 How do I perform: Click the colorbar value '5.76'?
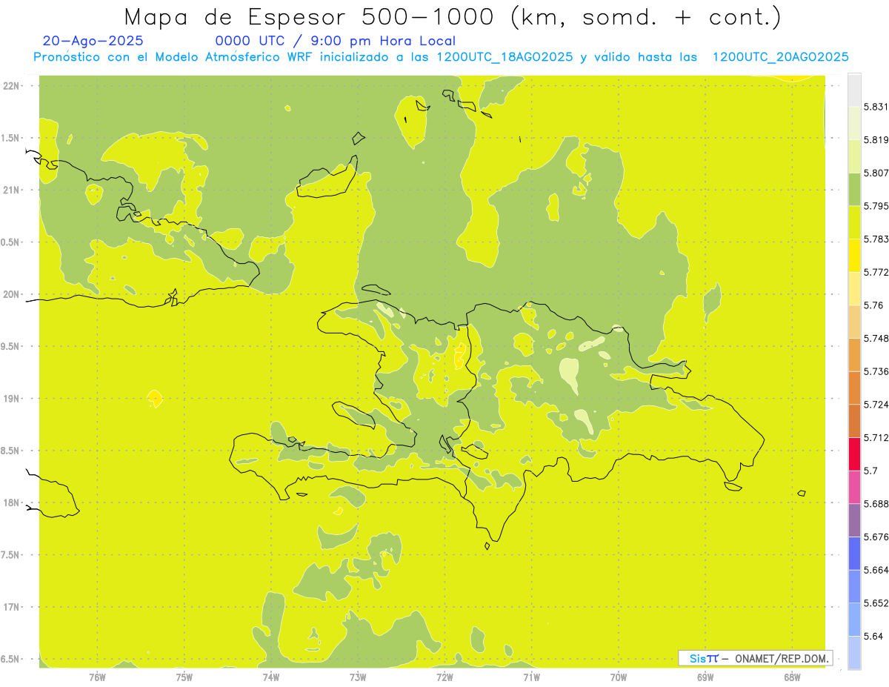873,305
